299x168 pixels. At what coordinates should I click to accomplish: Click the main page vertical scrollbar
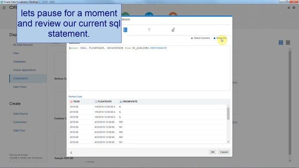290,103
